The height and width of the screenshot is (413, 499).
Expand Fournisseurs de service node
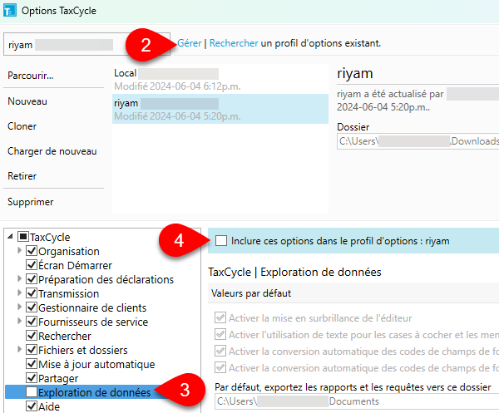coord(19,321)
